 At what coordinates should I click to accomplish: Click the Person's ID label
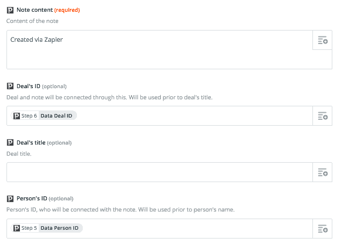point(32,199)
